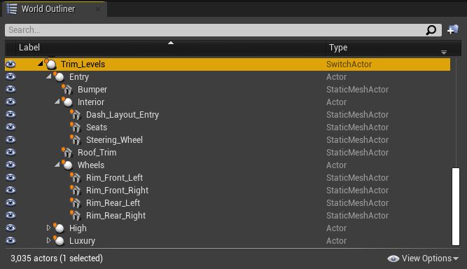Viewport: 467px width, 269px height.
Task: Click the Roof_Trim mesh icon
Action: (x=67, y=153)
